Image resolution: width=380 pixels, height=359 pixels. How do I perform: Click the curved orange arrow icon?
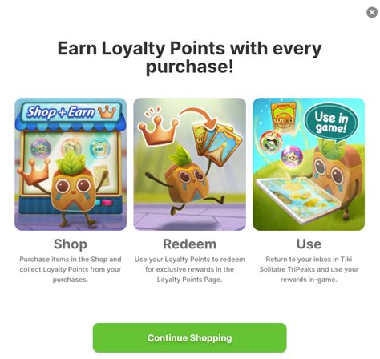[199, 117]
